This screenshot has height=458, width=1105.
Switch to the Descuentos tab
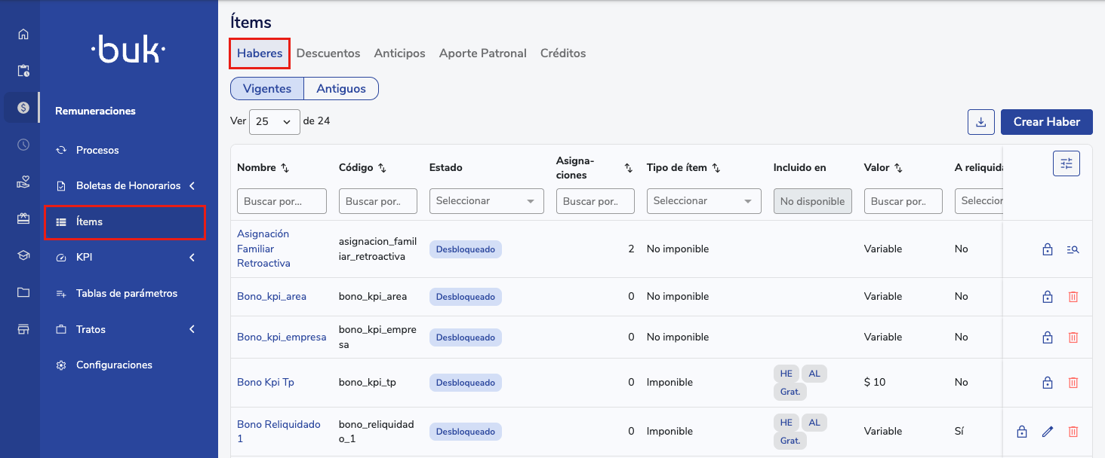click(328, 53)
